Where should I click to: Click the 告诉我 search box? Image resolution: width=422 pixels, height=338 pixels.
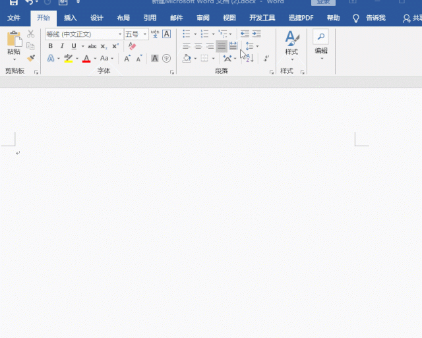point(376,18)
